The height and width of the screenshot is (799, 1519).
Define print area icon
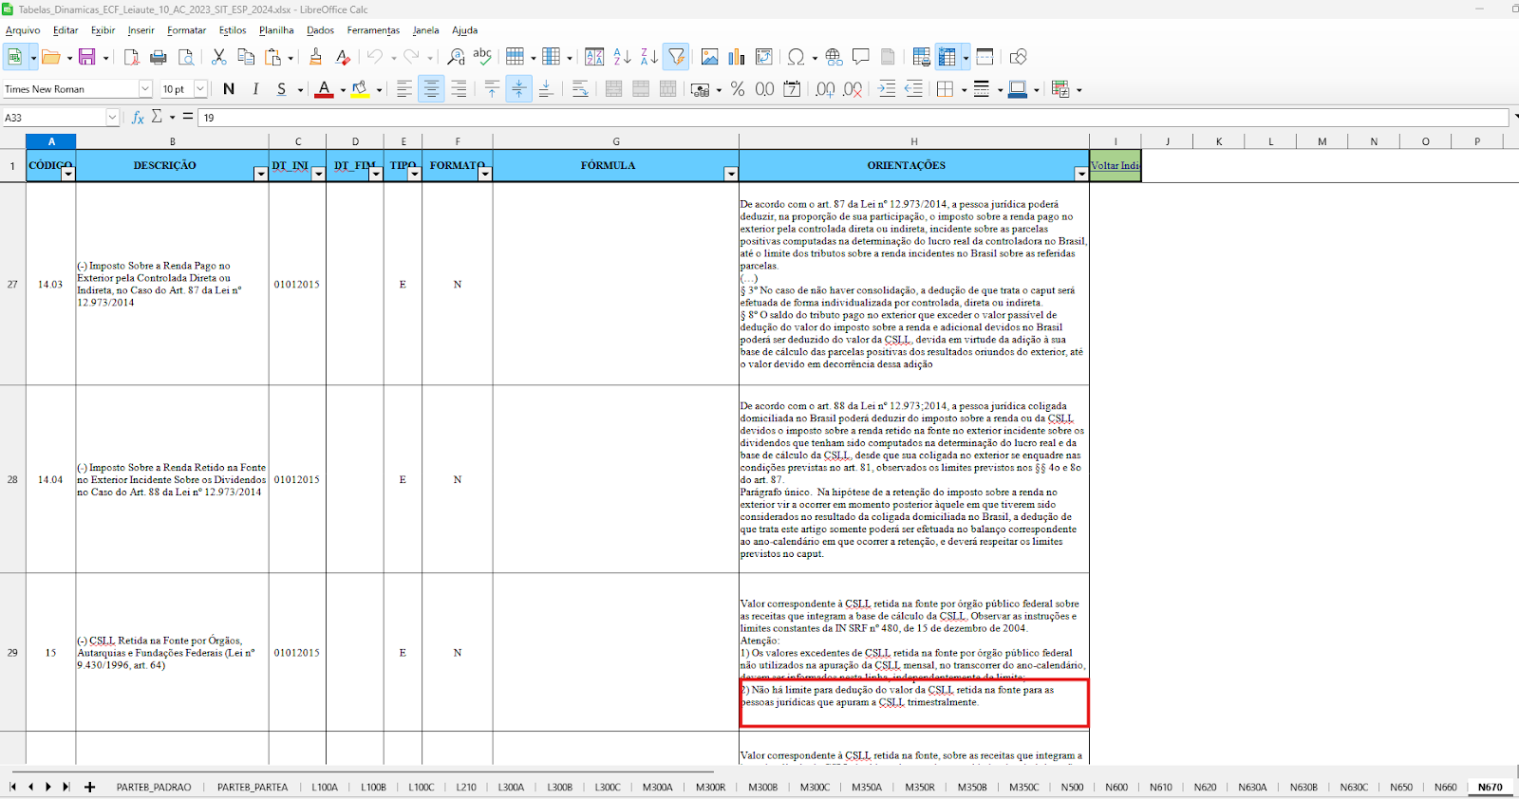click(921, 57)
